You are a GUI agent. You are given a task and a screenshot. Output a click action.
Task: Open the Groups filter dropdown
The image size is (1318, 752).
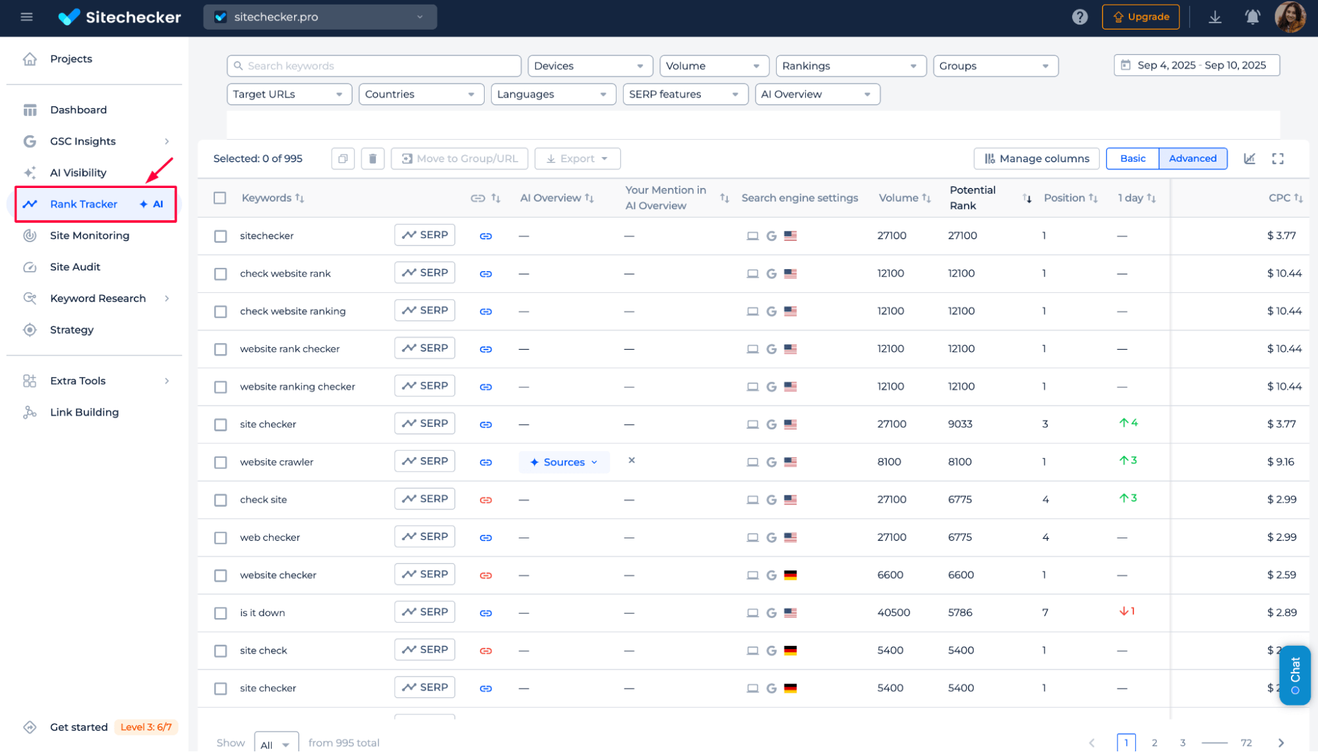[996, 66]
